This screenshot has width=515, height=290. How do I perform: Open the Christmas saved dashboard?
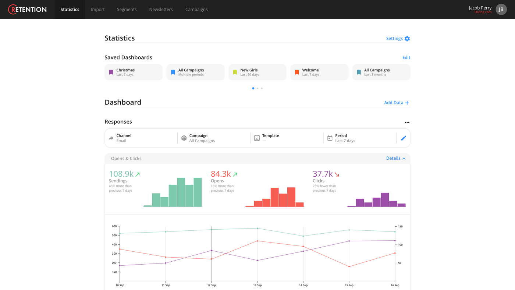pyautogui.click(x=134, y=72)
